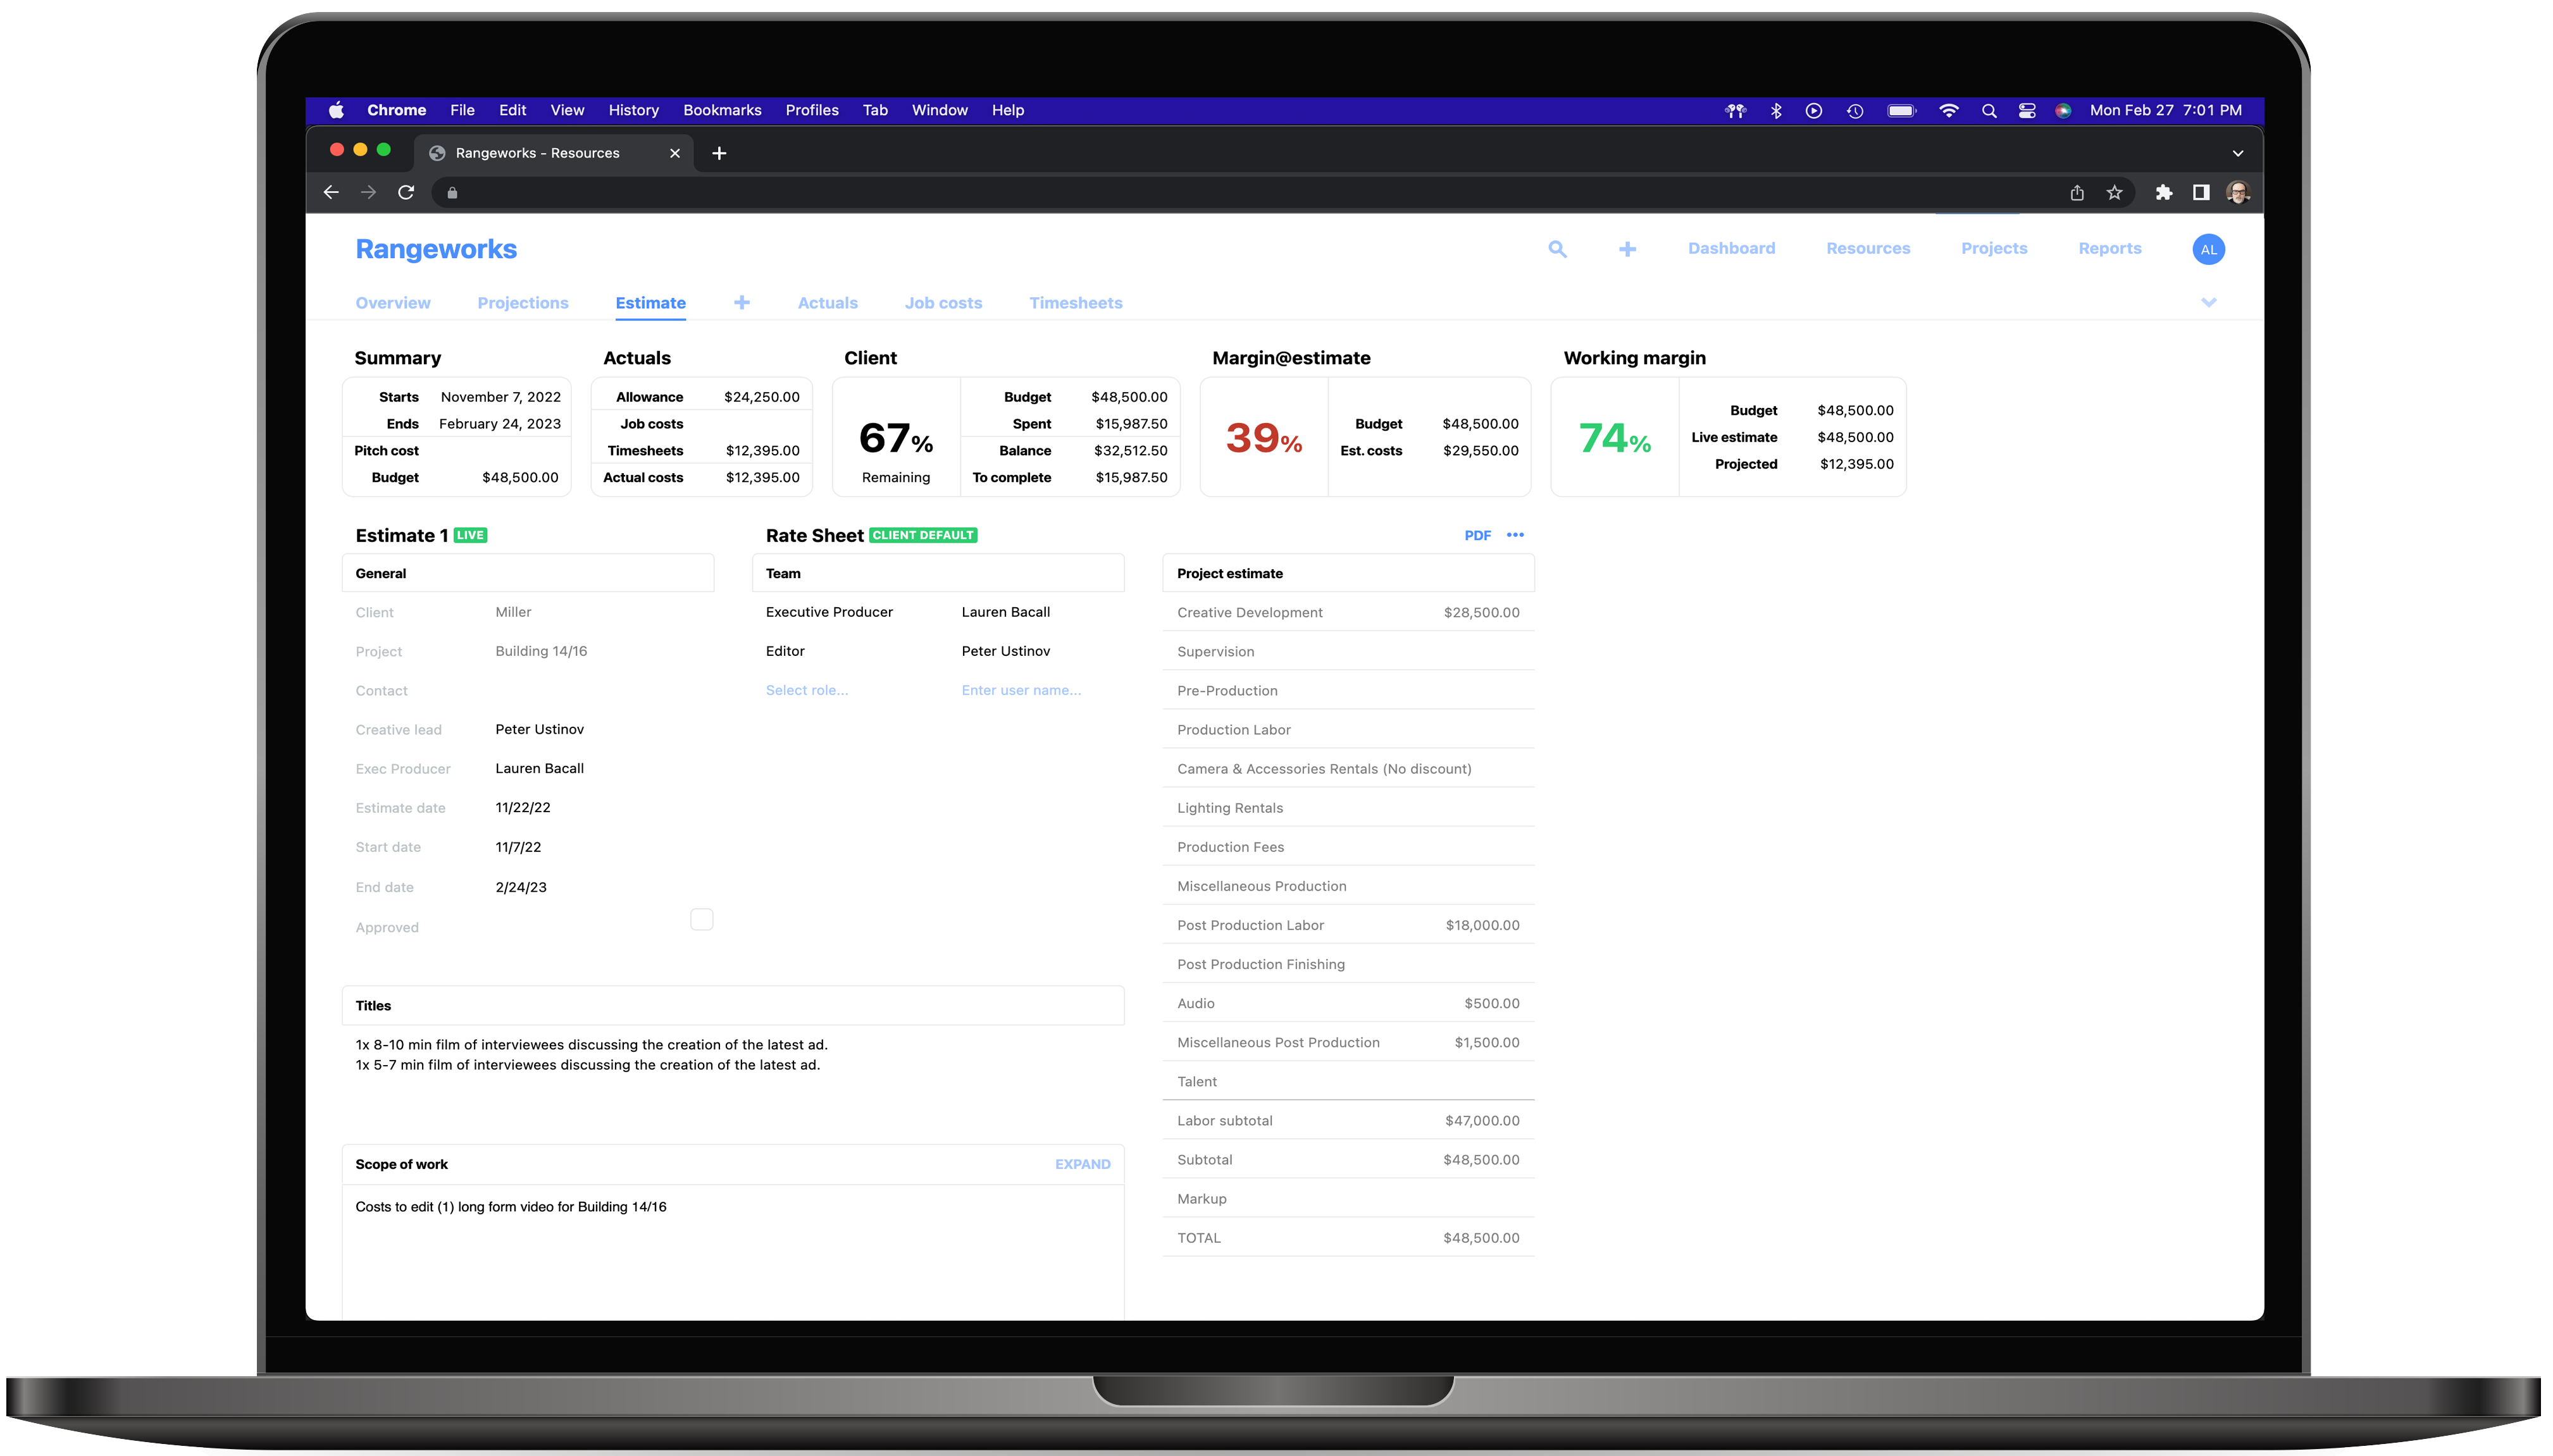Click the Labor subtotal $47,000.00 row
Screen dimensions: 2553x1456
pos(1348,1120)
